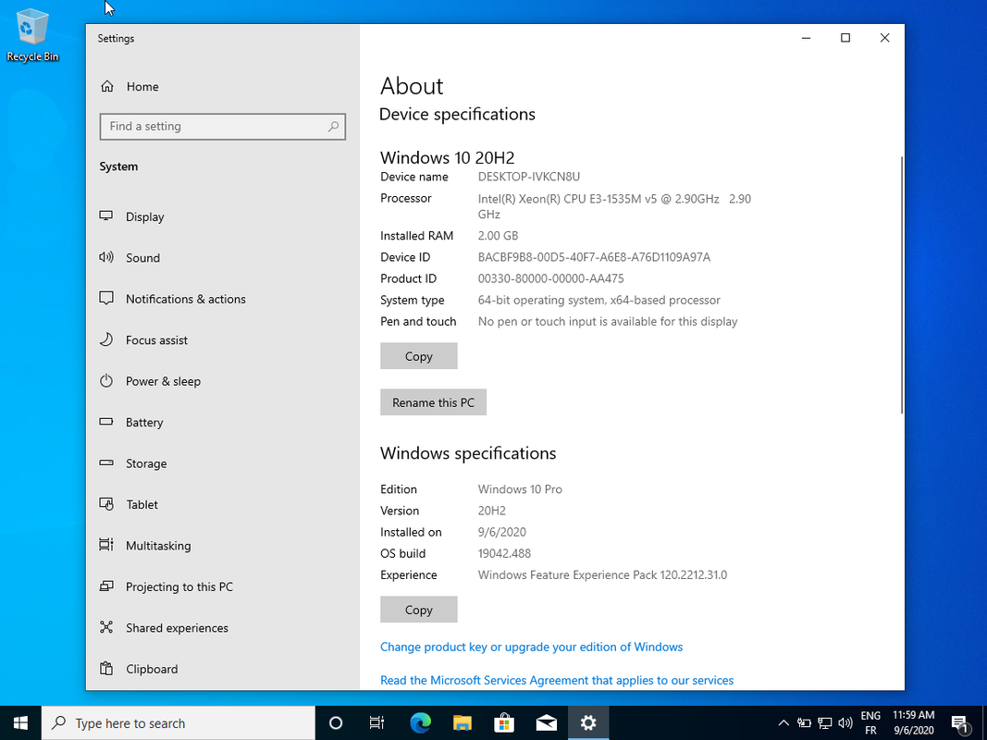This screenshot has height=740, width=987.
Task: Open Multitasking settings page
Action: [222, 546]
